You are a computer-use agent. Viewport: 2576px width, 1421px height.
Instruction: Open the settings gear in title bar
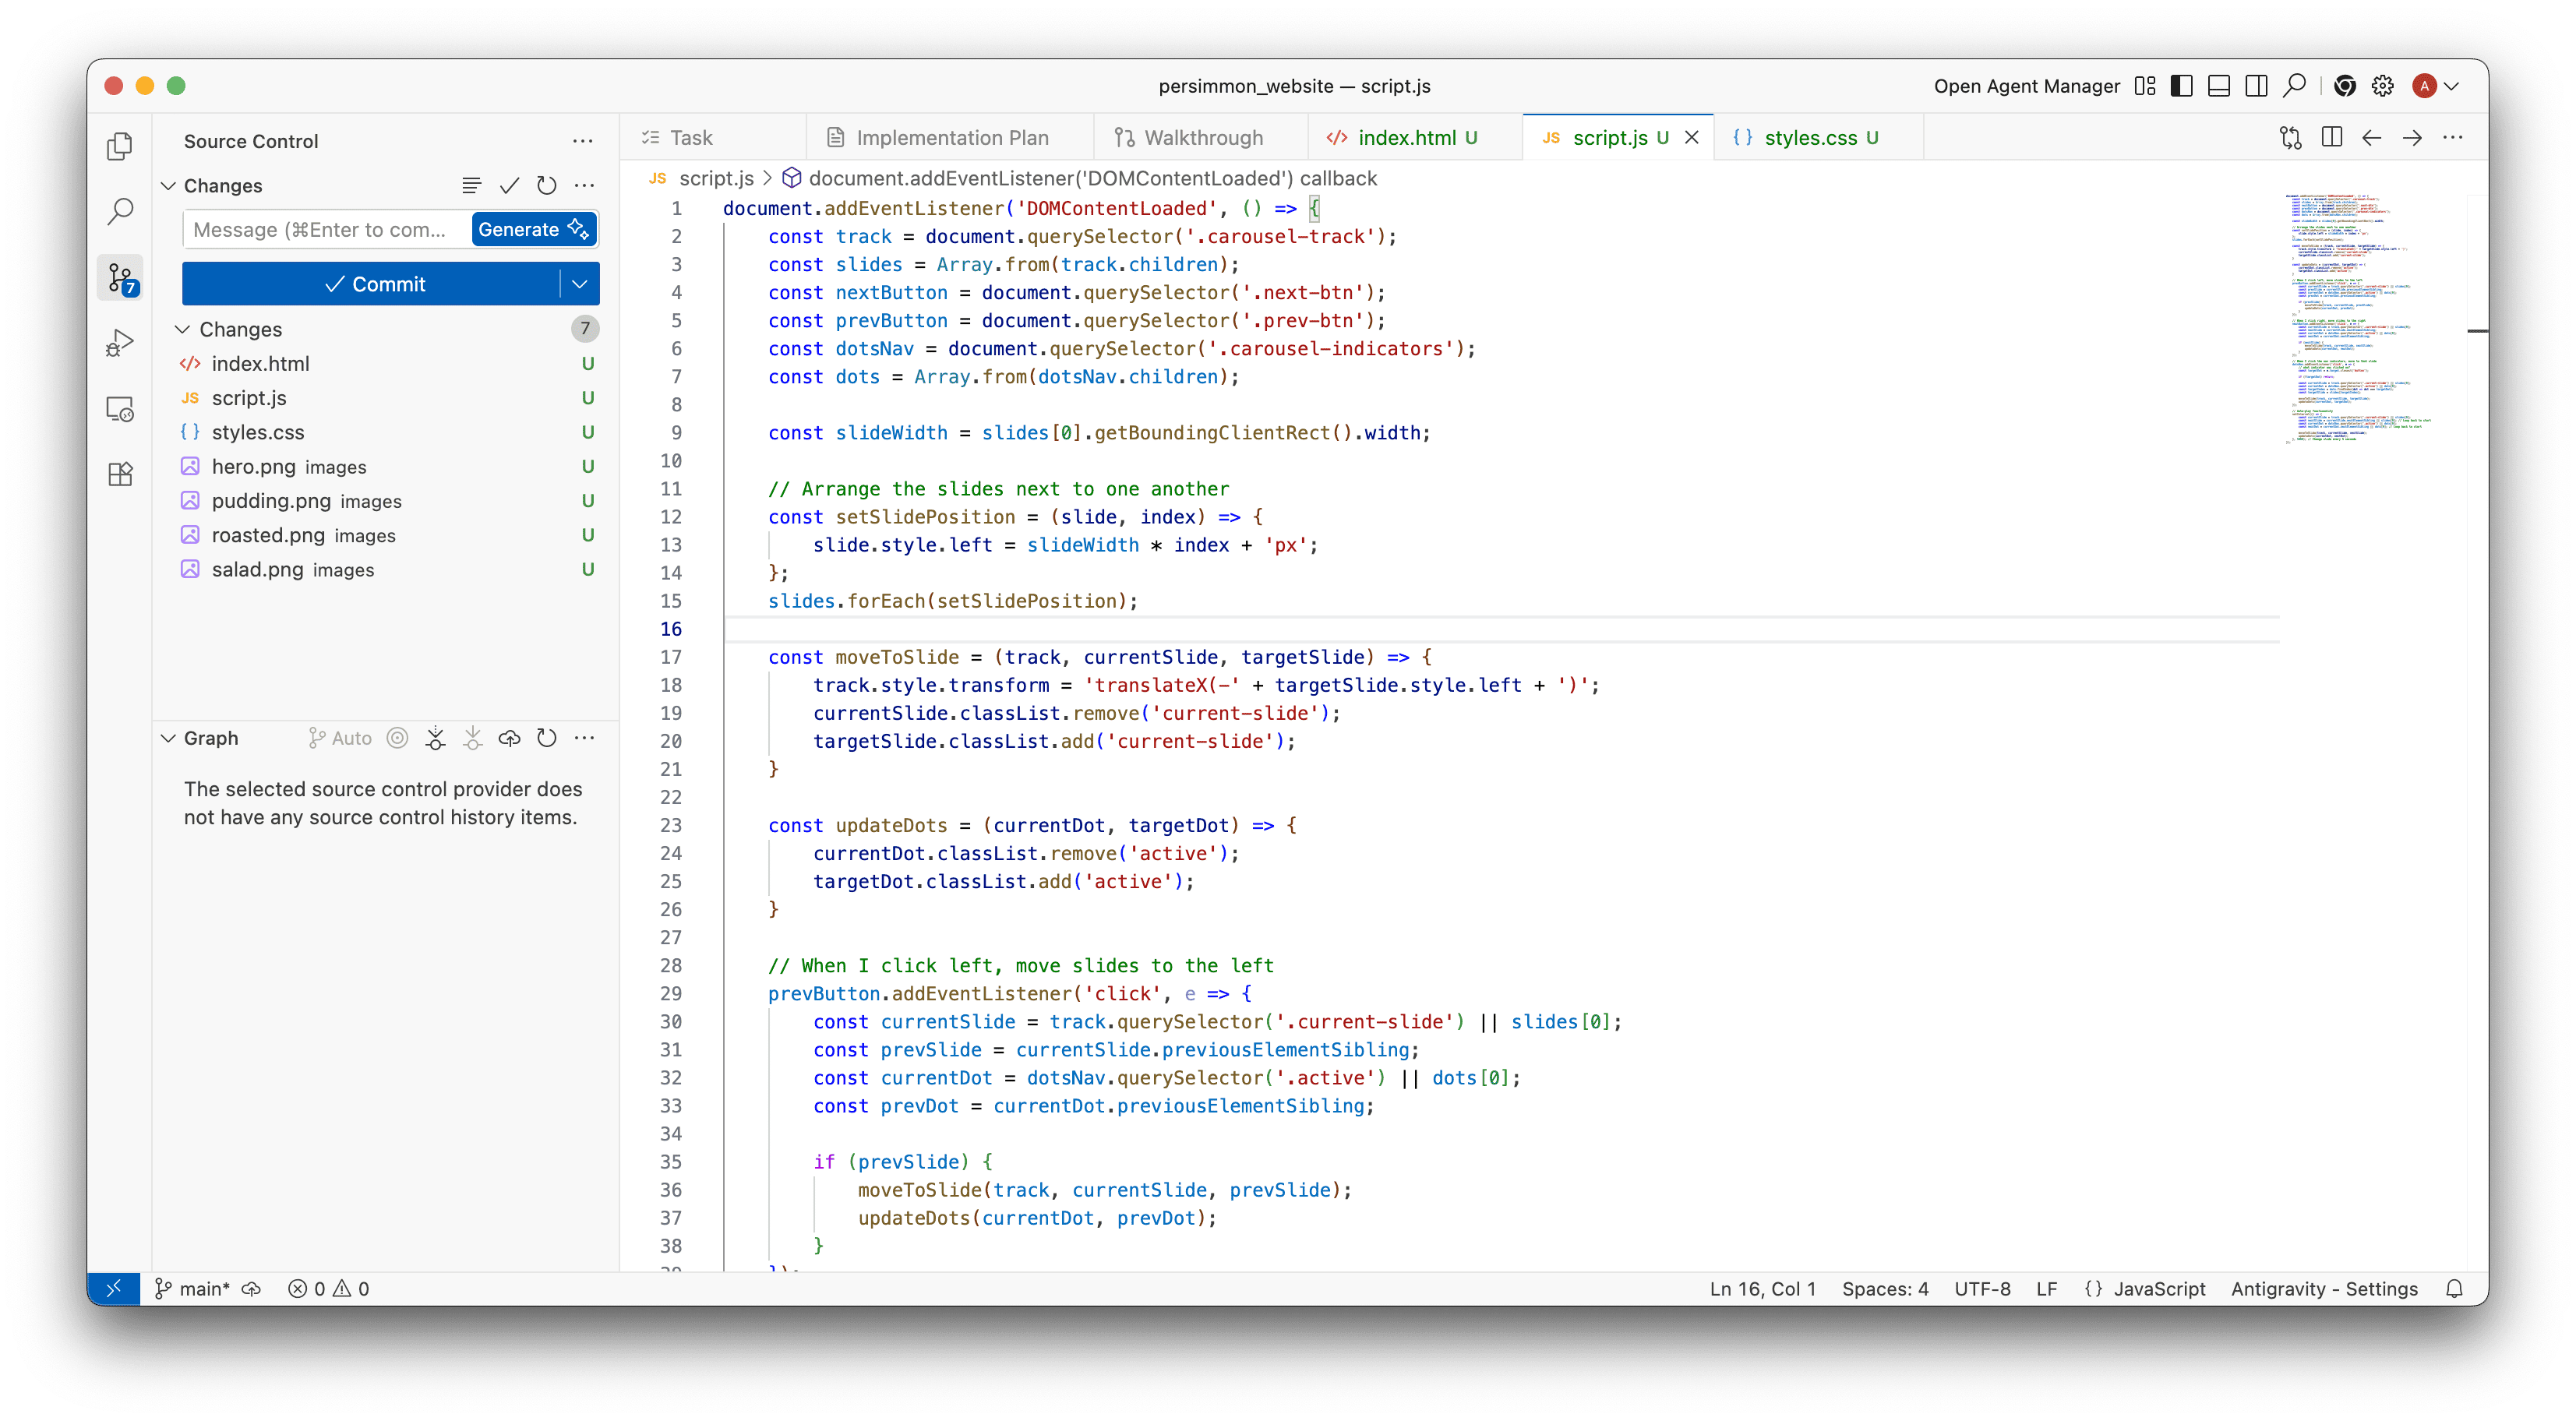click(x=2383, y=86)
